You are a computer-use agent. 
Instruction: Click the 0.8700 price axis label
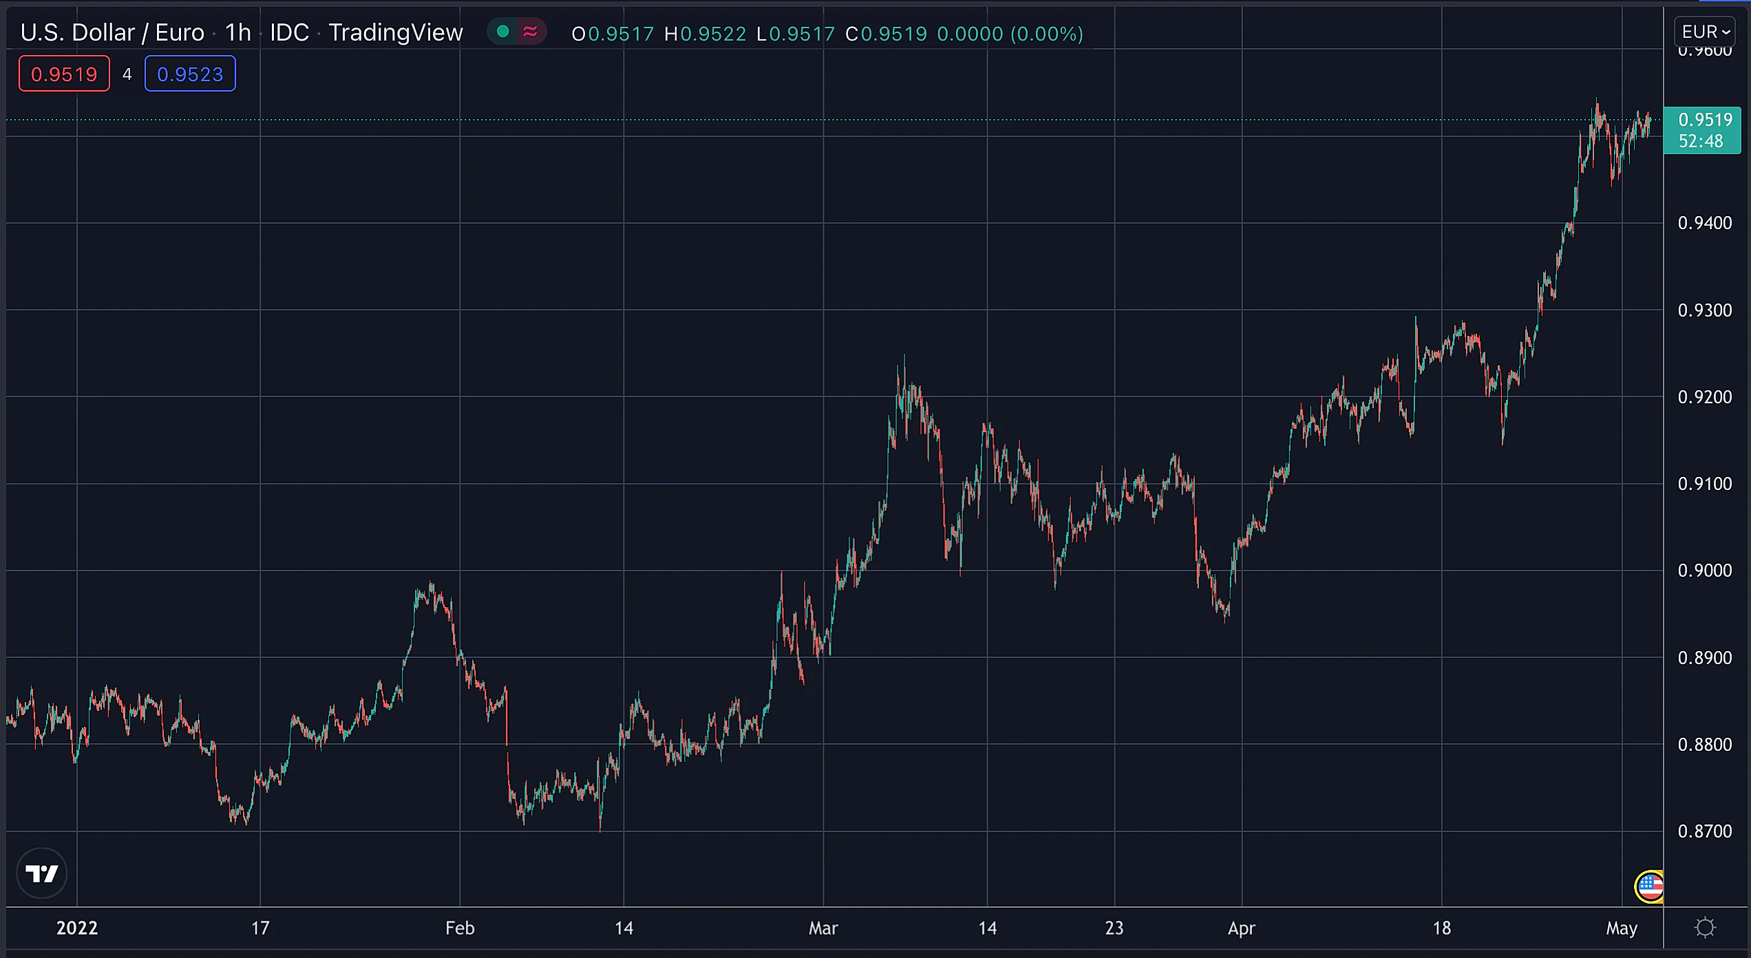pyautogui.click(x=1705, y=831)
